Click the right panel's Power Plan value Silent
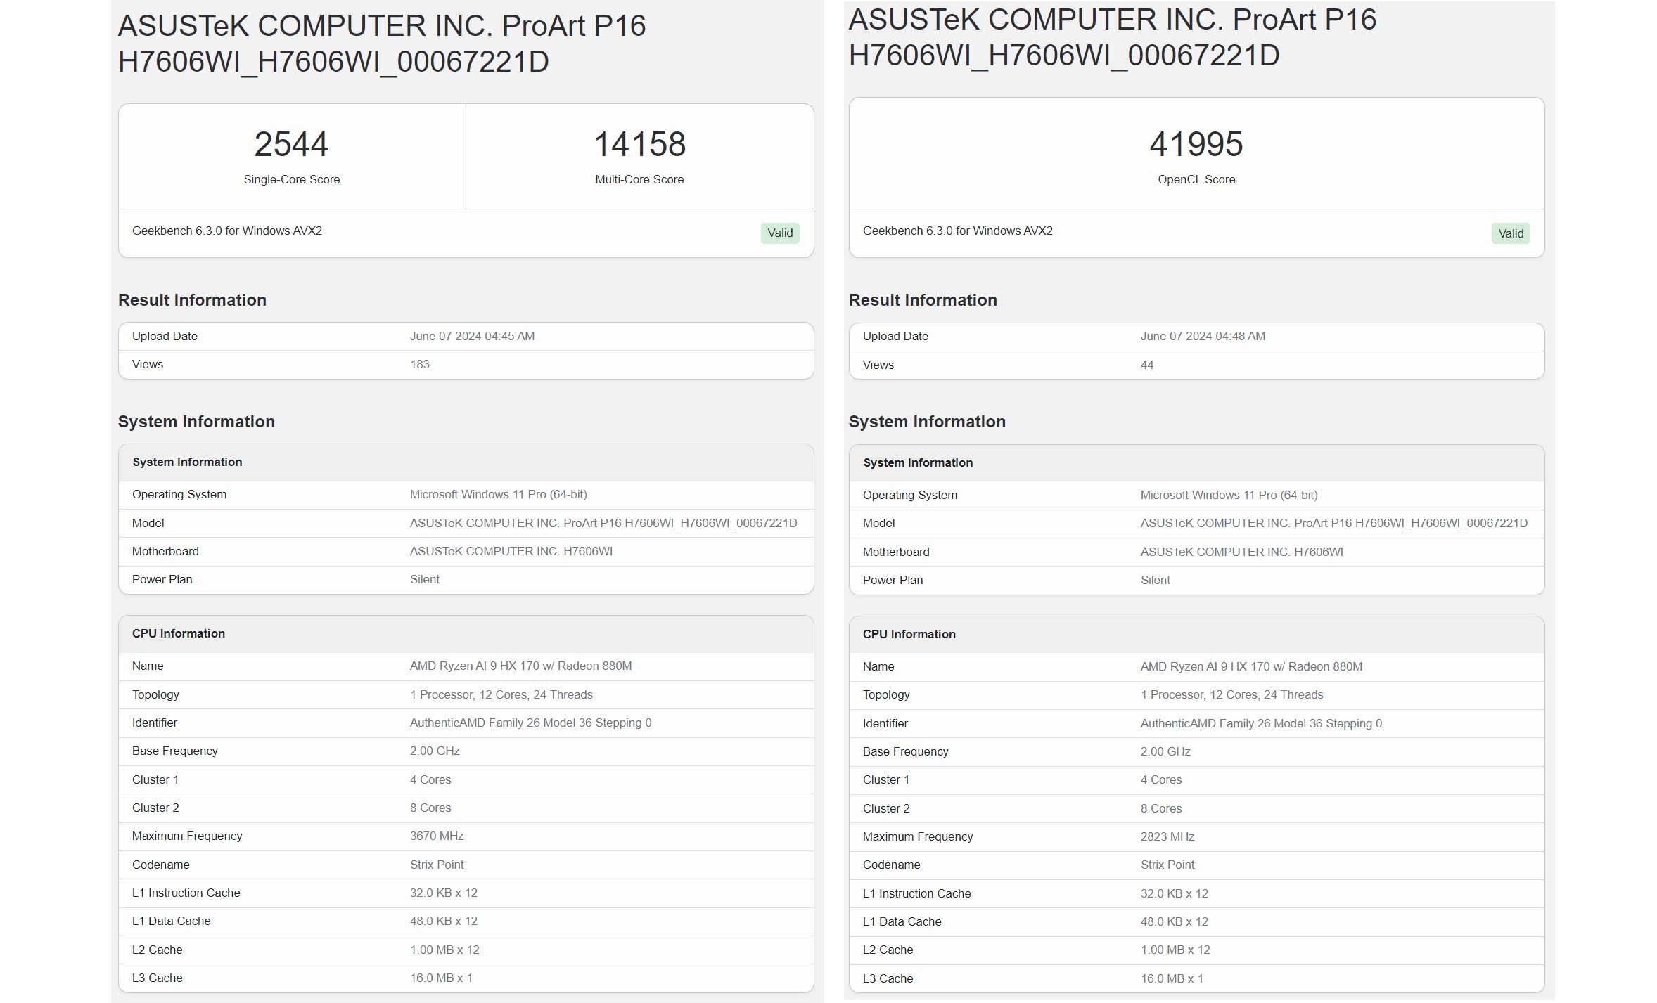This screenshot has width=1657, height=1003. tap(1156, 580)
